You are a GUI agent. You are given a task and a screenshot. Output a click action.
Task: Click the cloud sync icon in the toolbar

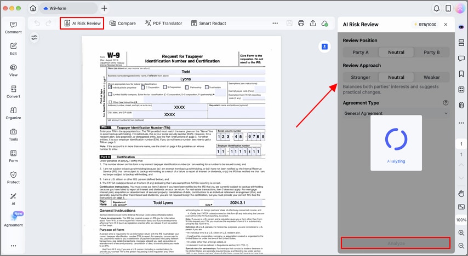click(325, 23)
